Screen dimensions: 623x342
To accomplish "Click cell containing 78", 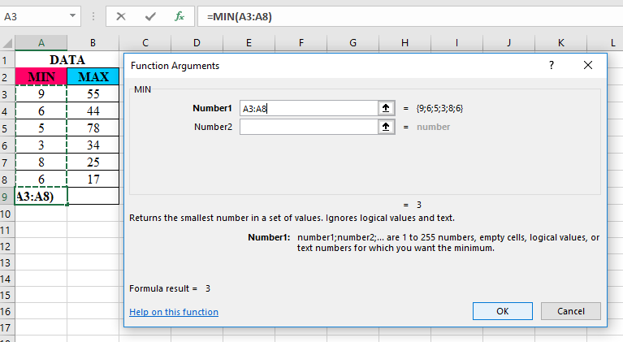I will tap(93, 128).
